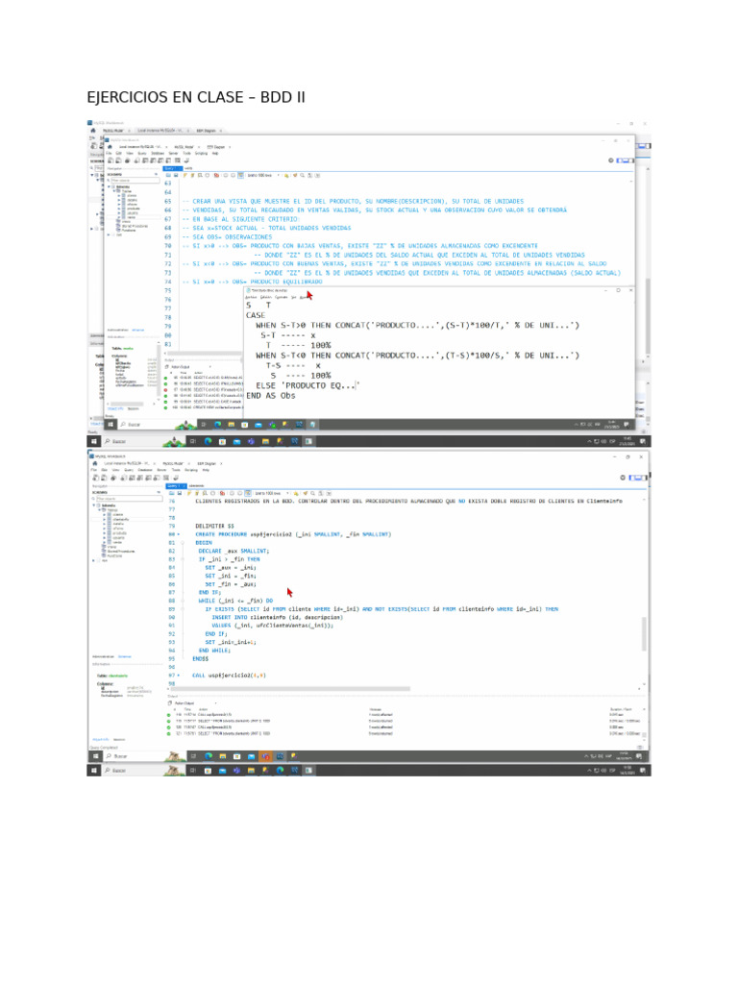This screenshot has width=738, height=984.
Task: Click the Administration tab in lower Navigator panel
Action: pos(102,655)
